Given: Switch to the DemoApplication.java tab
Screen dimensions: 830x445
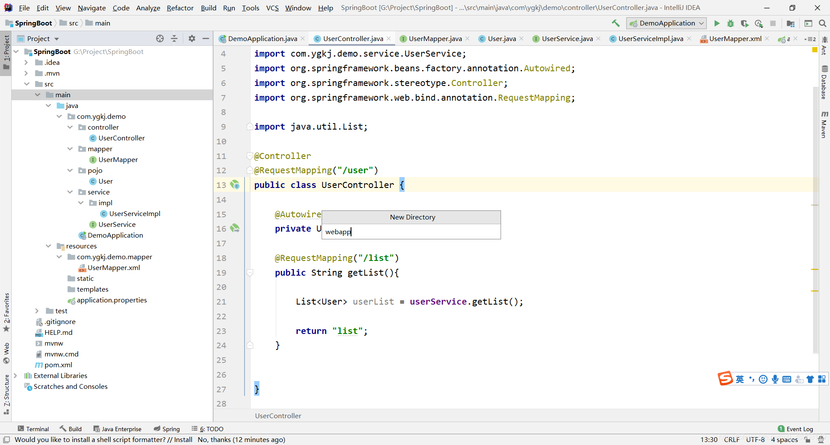Looking at the screenshot, I should 262,38.
